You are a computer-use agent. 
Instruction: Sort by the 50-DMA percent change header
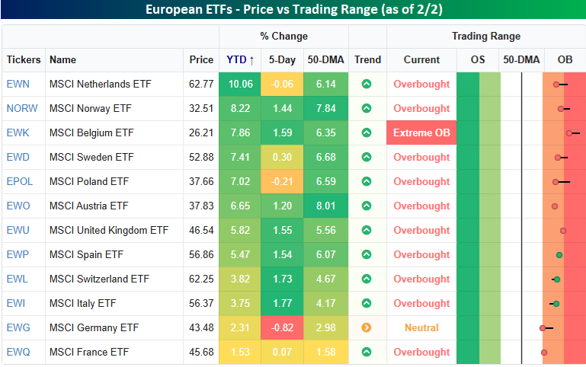325,59
